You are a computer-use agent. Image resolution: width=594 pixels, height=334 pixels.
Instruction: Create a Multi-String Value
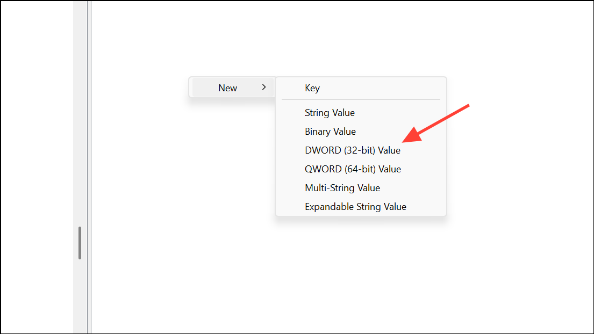[342, 188]
